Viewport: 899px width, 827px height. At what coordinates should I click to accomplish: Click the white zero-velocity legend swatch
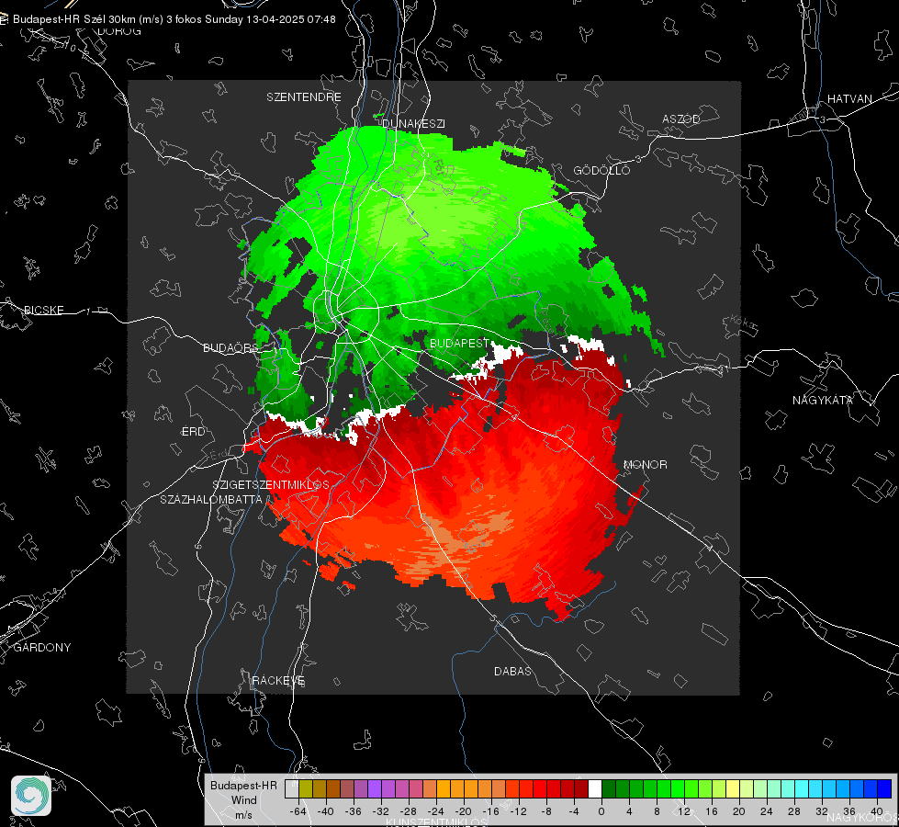pos(596,789)
